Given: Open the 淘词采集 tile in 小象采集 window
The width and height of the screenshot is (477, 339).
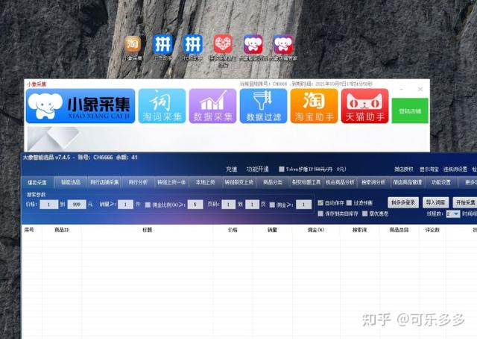Looking at the screenshot, I should [162, 106].
